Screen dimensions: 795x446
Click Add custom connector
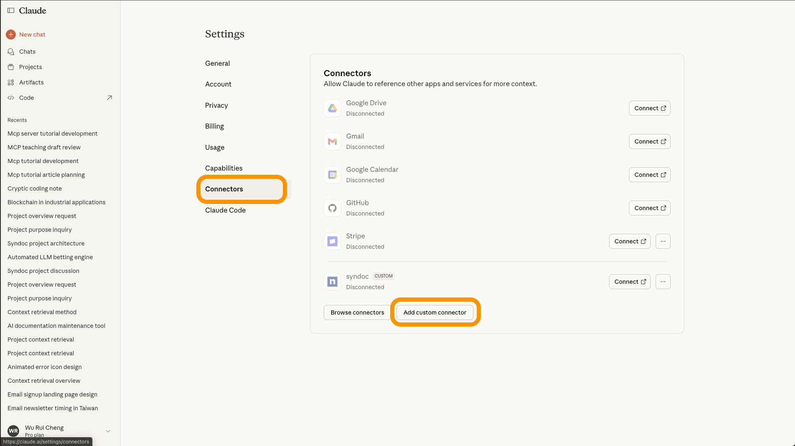[x=434, y=312]
